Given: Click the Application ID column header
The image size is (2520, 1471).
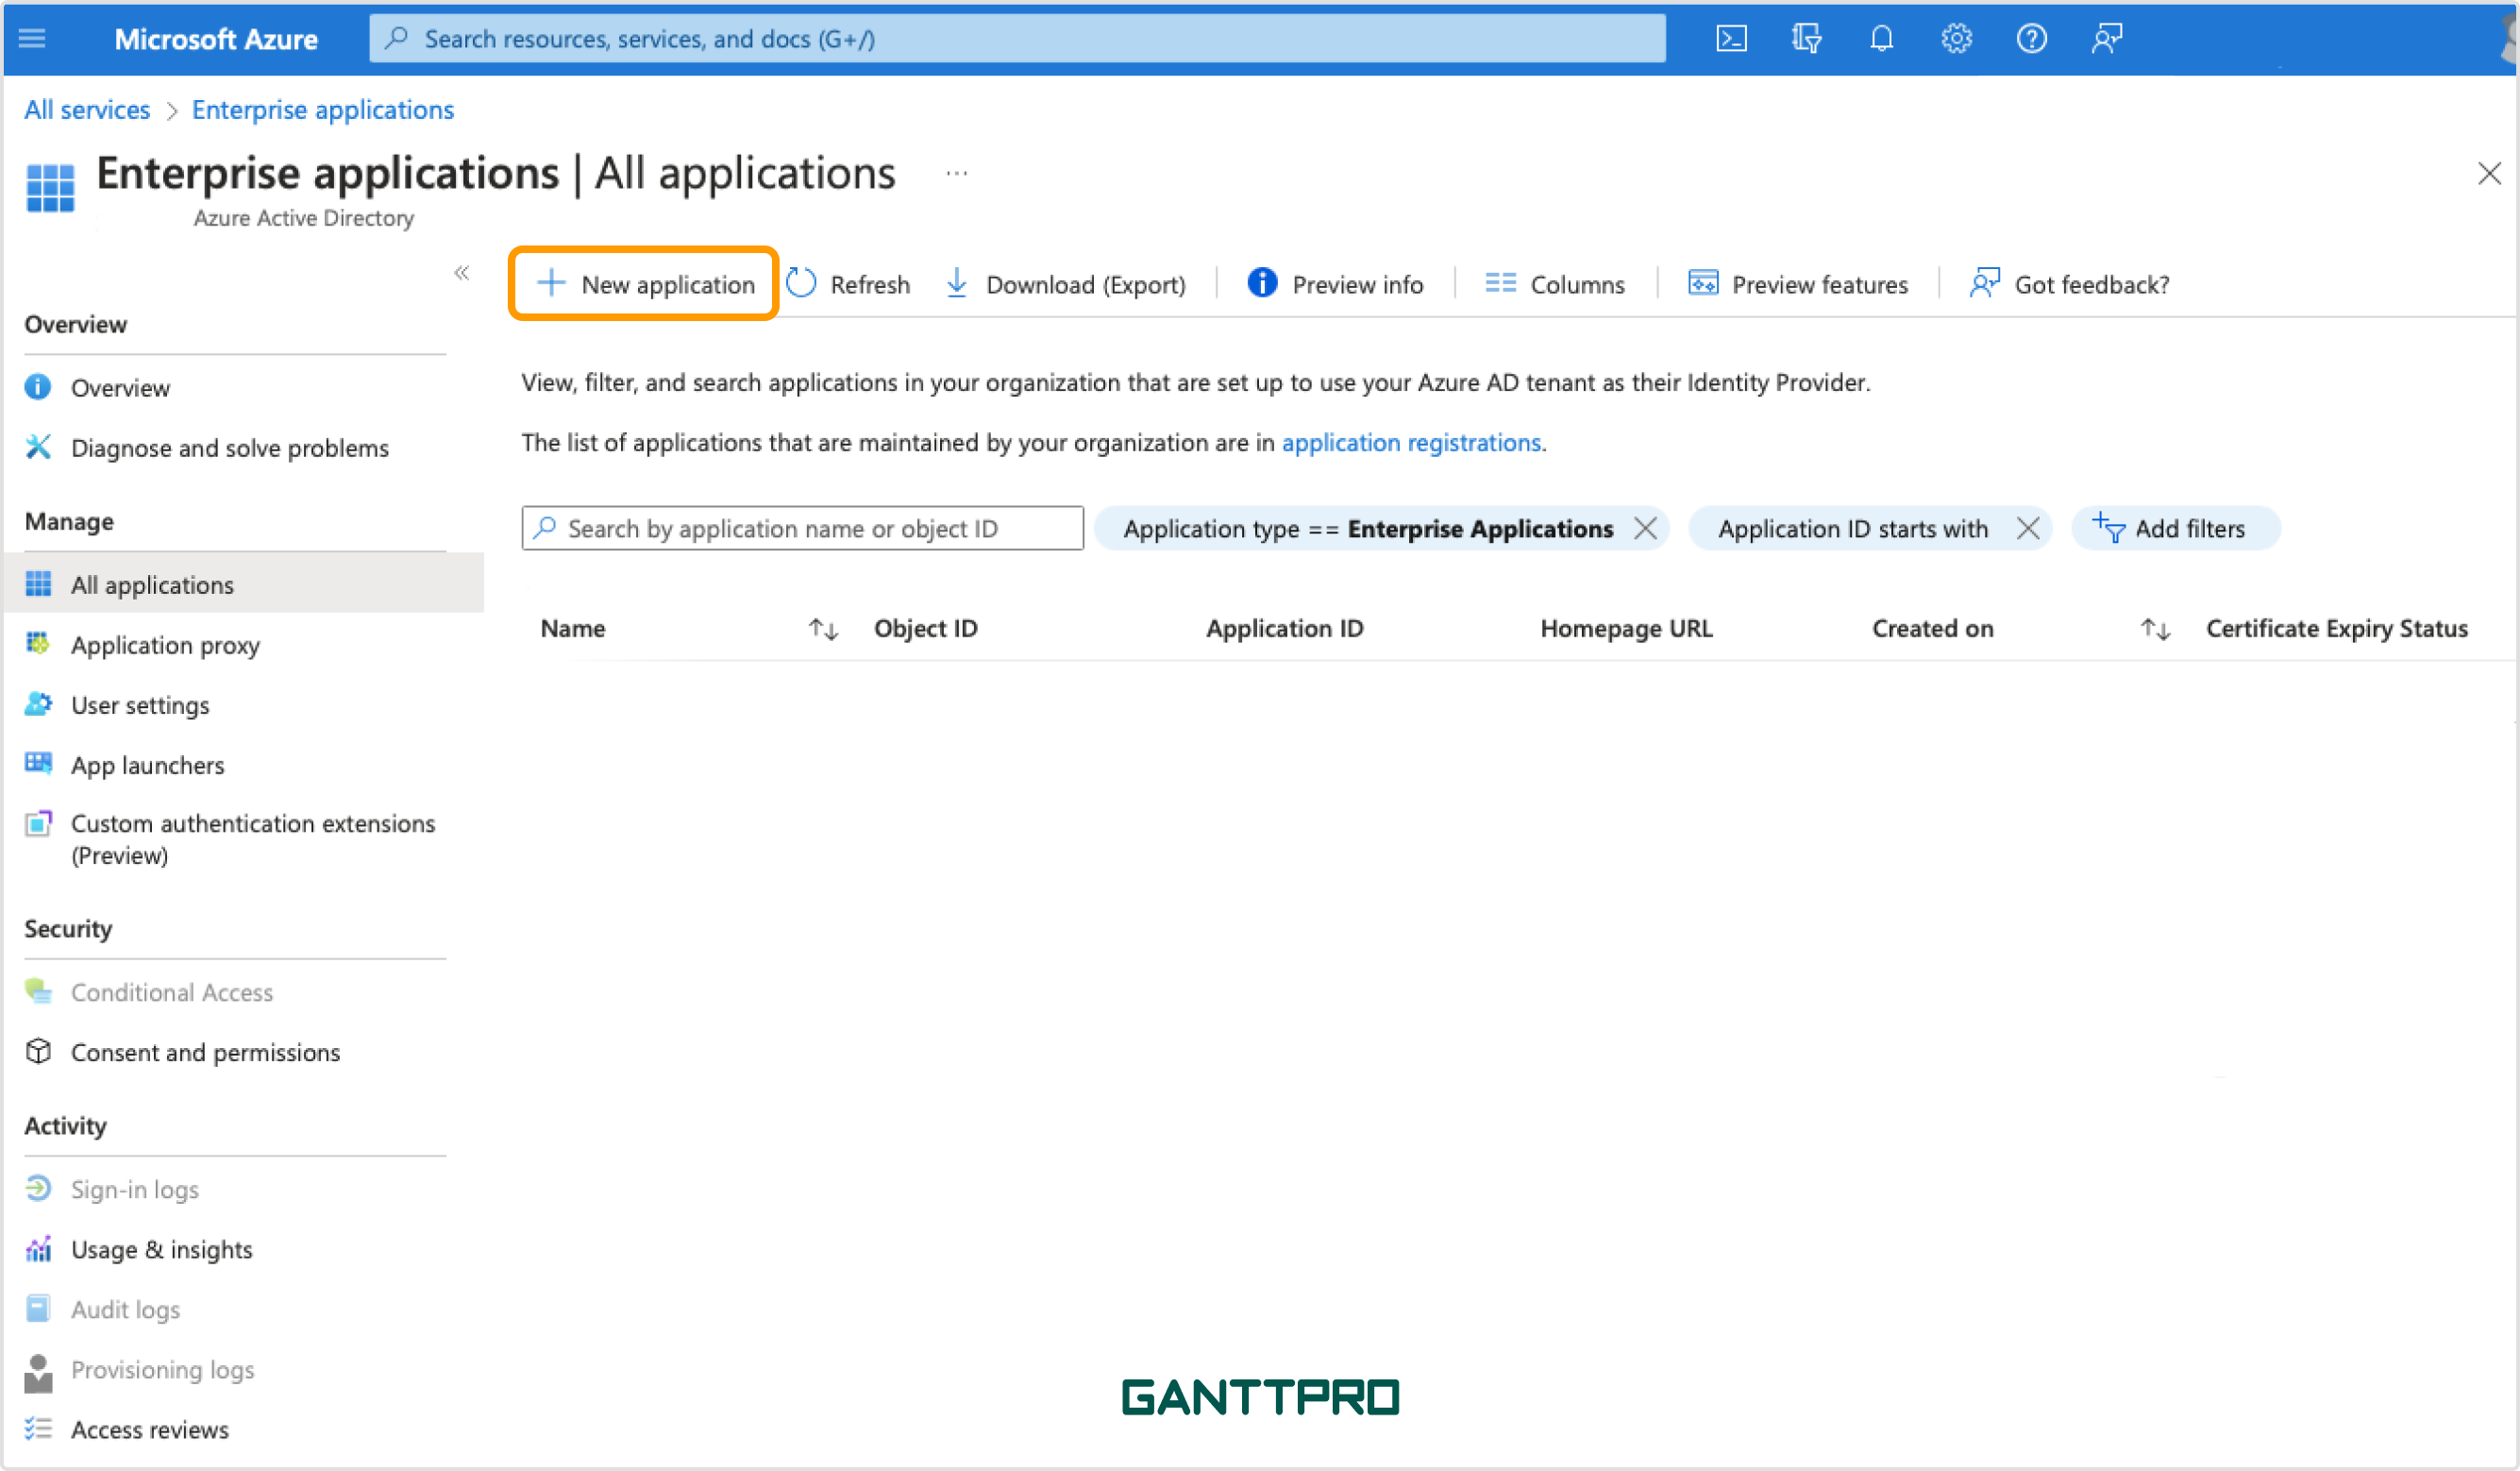Looking at the screenshot, I should 1284,629.
